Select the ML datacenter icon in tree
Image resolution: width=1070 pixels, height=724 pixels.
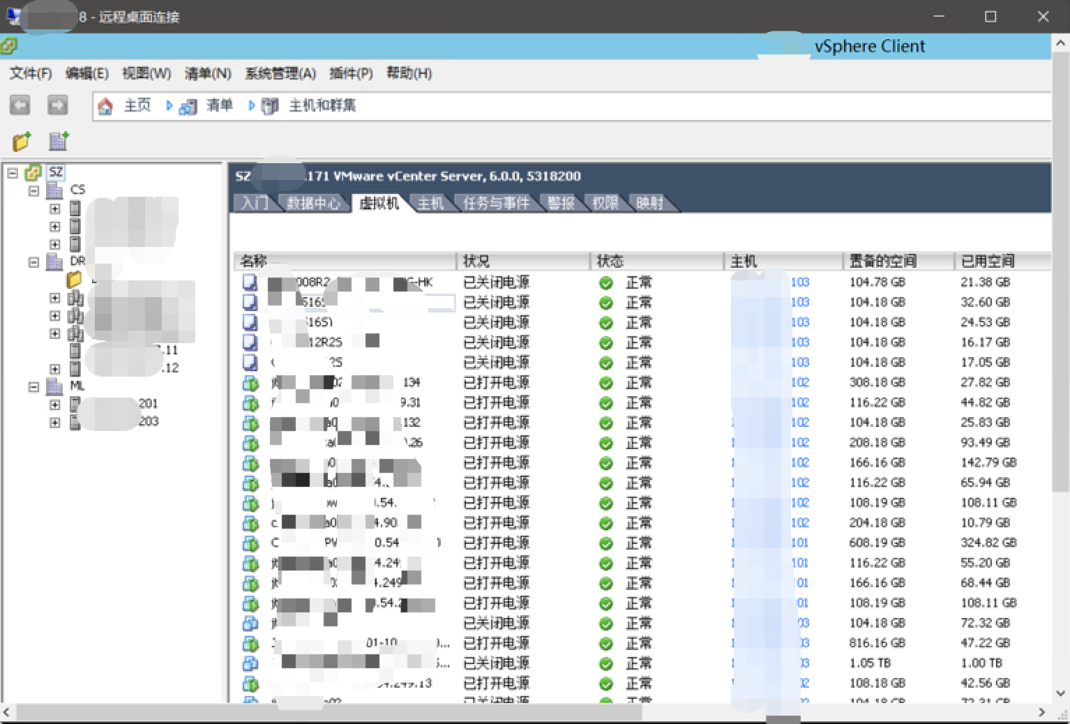(54, 386)
